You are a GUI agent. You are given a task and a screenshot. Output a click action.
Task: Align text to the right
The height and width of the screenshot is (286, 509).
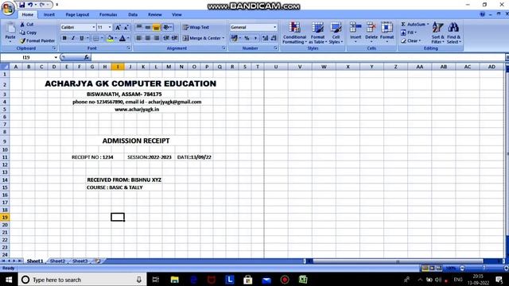tap(156, 38)
